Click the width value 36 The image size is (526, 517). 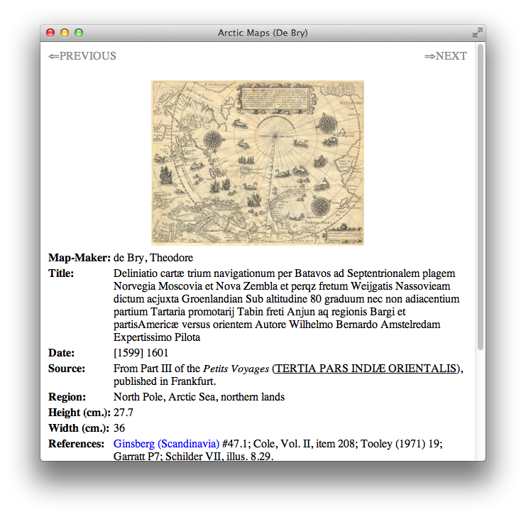119,428
